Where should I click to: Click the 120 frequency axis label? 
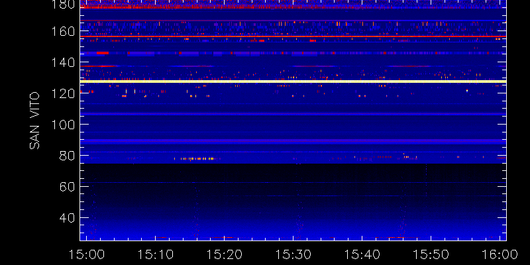tap(62, 93)
